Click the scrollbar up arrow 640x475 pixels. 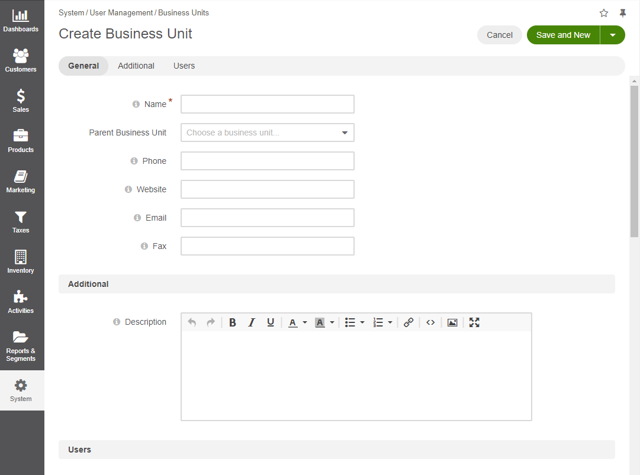[634, 81]
